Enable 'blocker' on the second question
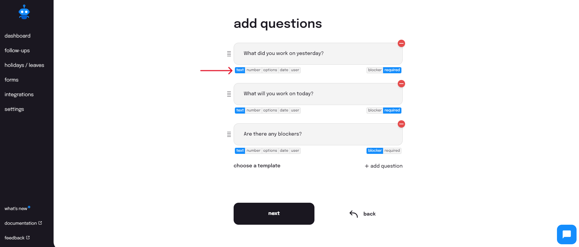The height and width of the screenshot is (247, 579). pyautogui.click(x=374, y=110)
